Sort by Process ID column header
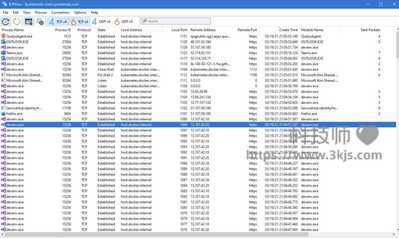The width and height of the screenshot is (399, 238). pos(63,30)
